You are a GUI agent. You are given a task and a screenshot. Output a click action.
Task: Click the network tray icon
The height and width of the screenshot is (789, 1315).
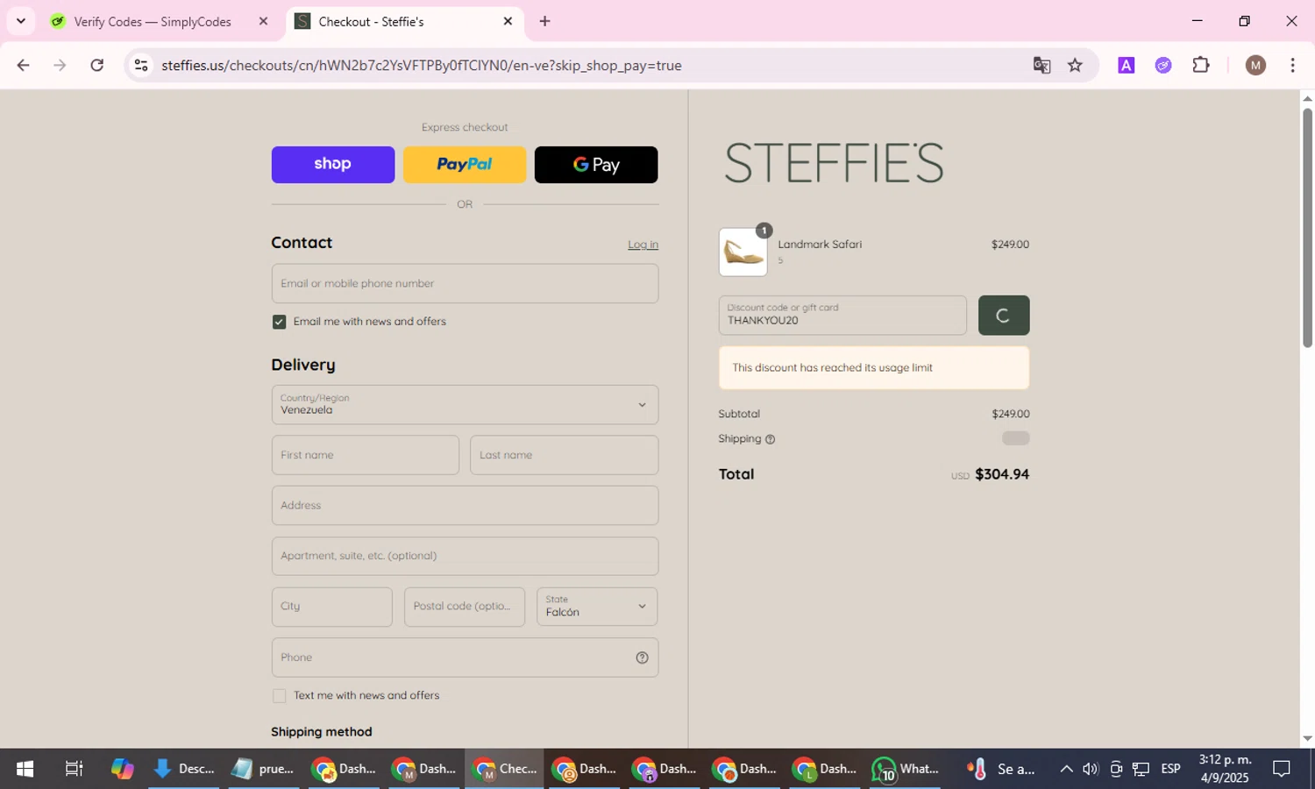(x=1141, y=769)
